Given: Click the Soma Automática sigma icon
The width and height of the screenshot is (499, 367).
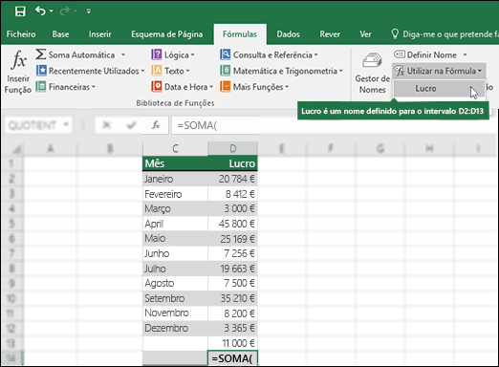Looking at the screenshot, I should click(x=41, y=54).
